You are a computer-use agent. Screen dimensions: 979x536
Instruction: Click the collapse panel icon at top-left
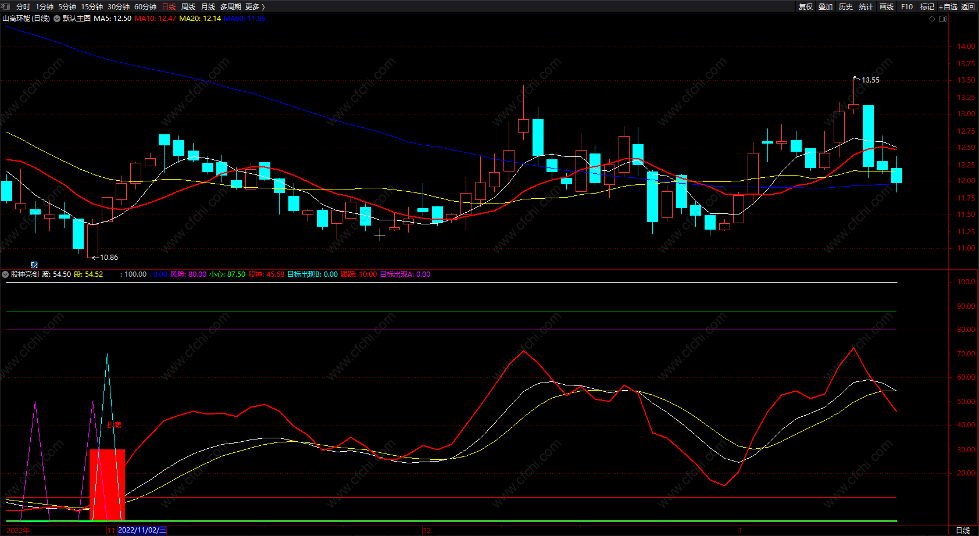(x=6, y=6)
